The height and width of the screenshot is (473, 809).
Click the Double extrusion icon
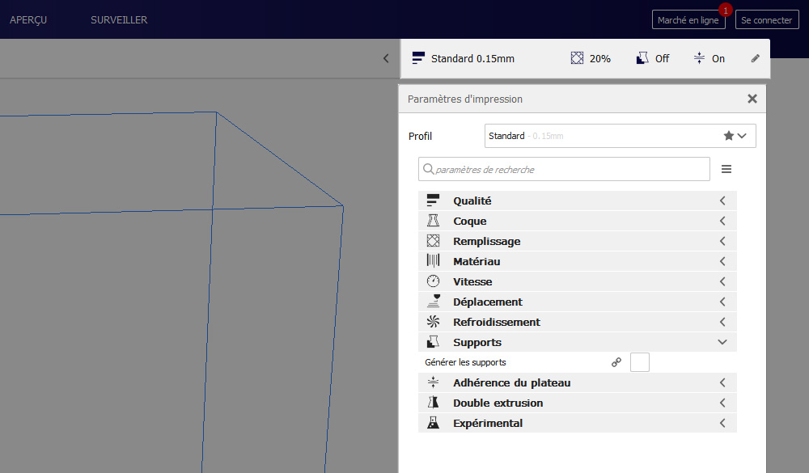pyautogui.click(x=433, y=403)
